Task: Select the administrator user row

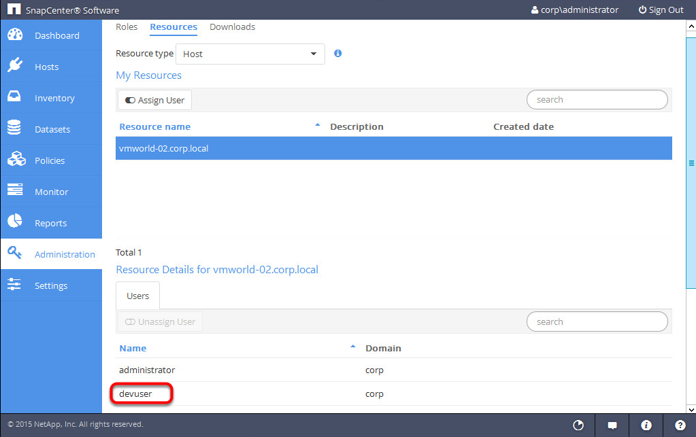Action: pos(394,370)
